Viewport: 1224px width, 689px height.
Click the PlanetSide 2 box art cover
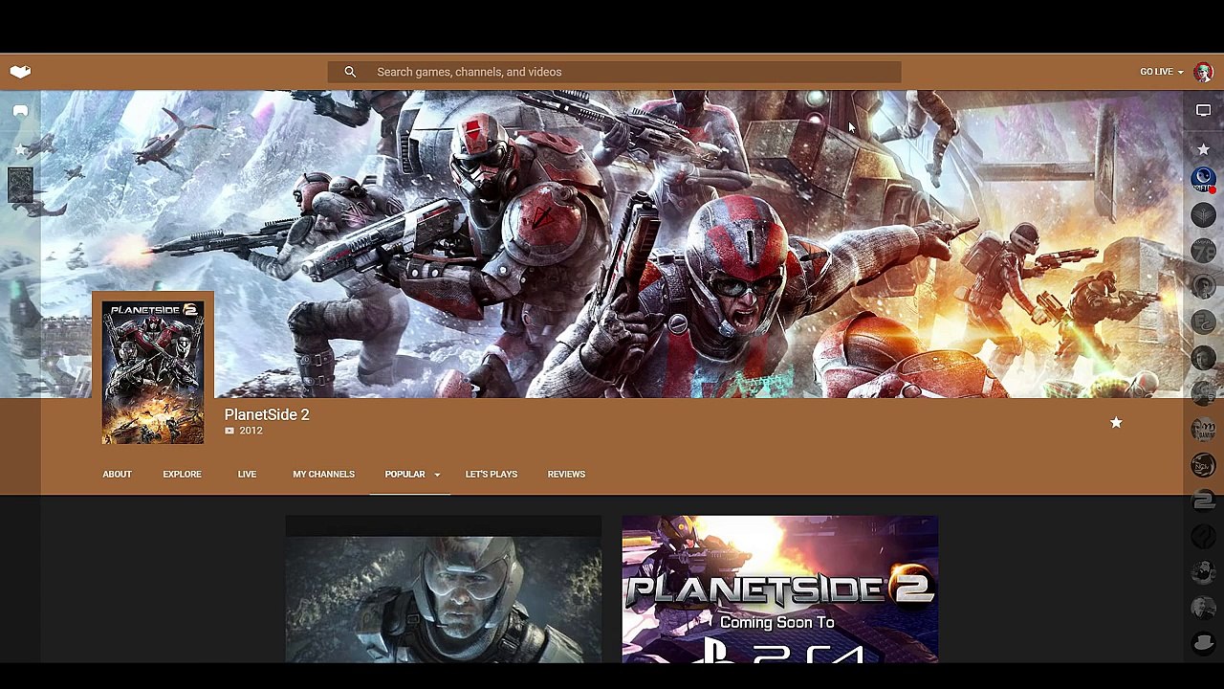coord(153,372)
